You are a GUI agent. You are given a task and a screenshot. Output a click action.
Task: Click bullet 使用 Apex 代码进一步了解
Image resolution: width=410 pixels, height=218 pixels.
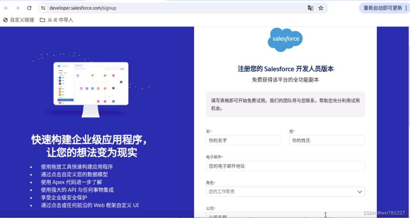point(71,182)
